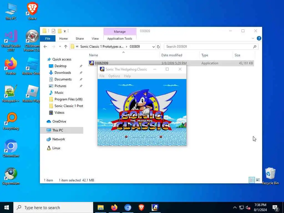Click 030809 in the address breadcrumb
This screenshot has height=213, width=284.
click(135, 47)
